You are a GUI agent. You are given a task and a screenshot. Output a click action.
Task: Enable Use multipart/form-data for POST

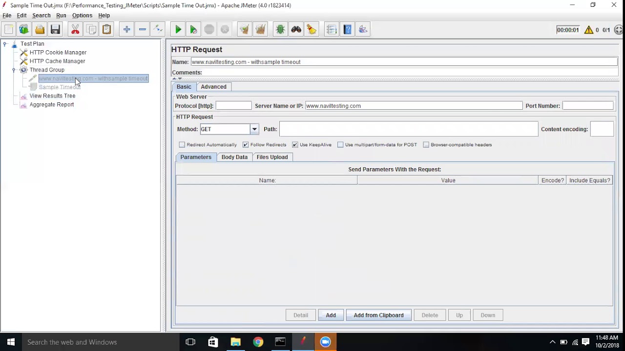tap(340, 145)
